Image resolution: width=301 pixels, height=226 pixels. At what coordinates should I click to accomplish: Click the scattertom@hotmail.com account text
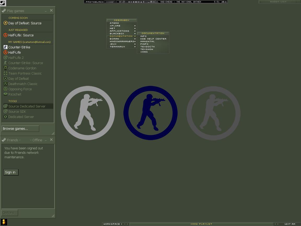(37, 42)
